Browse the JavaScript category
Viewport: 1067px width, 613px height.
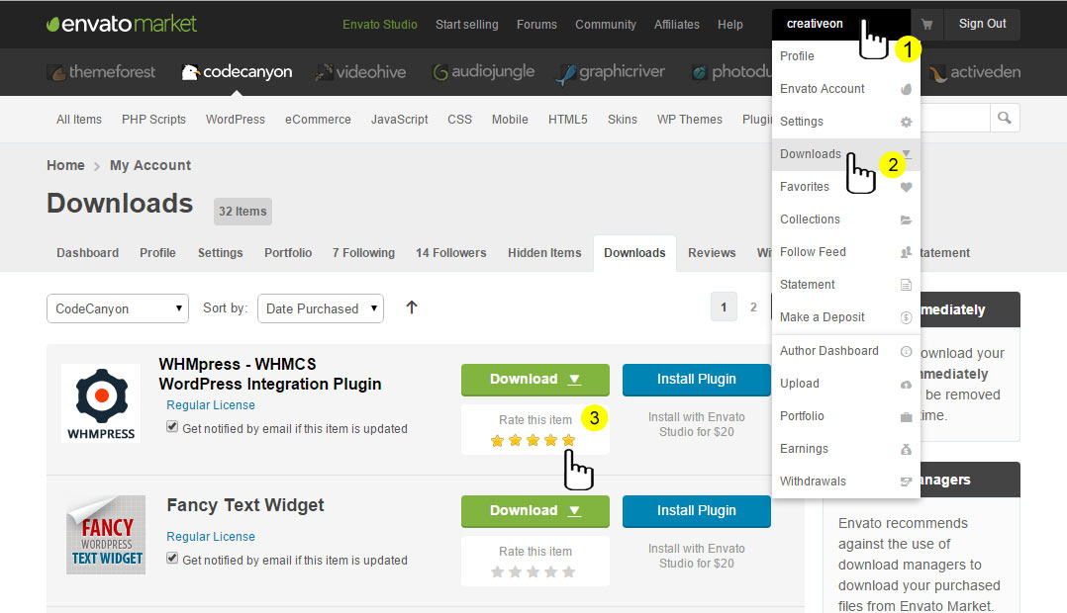(x=400, y=120)
